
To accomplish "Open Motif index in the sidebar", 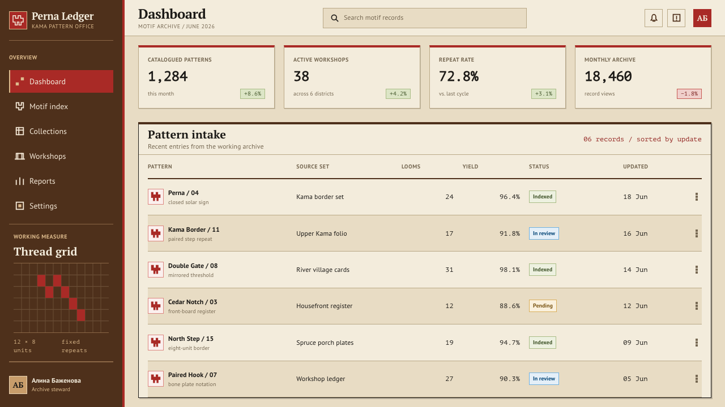I will click(61, 106).
